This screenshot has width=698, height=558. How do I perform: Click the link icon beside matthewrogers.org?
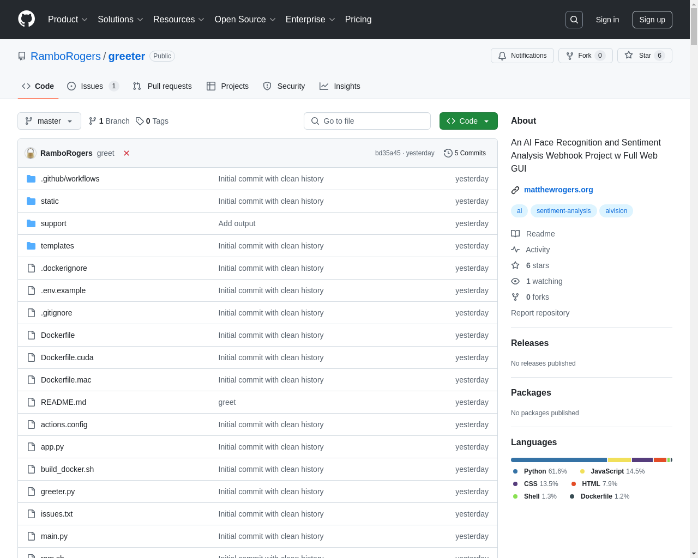pyautogui.click(x=515, y=190)
